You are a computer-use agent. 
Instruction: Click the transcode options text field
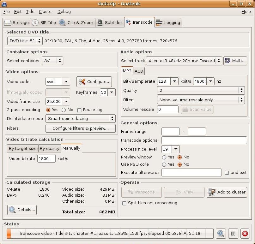coord(204,140)
